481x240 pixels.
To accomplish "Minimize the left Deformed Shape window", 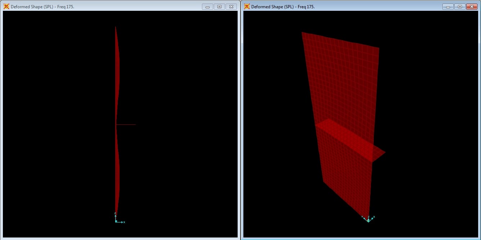I will [x=207, y=6].
